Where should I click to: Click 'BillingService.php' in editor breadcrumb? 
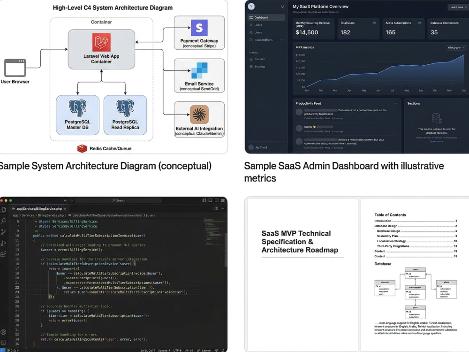point(51,215)
